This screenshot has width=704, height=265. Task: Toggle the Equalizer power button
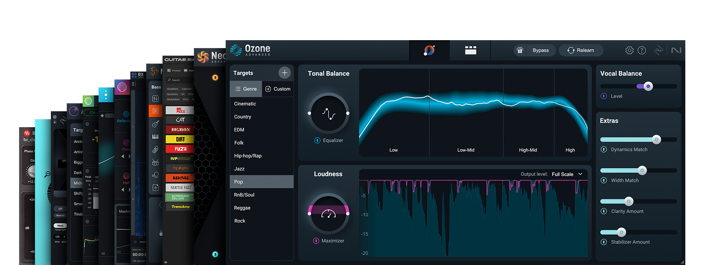tap(317, 140)
